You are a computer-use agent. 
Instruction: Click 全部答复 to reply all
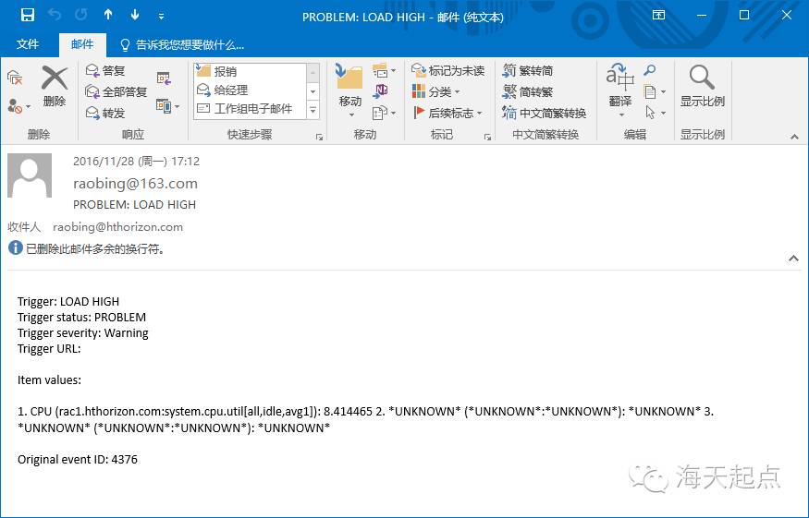(x=116, y=91)
